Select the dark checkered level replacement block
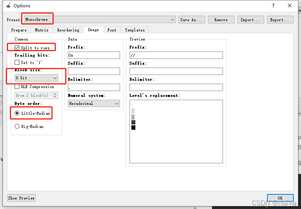This screenshot has height=209, width=301. [133, 122]
